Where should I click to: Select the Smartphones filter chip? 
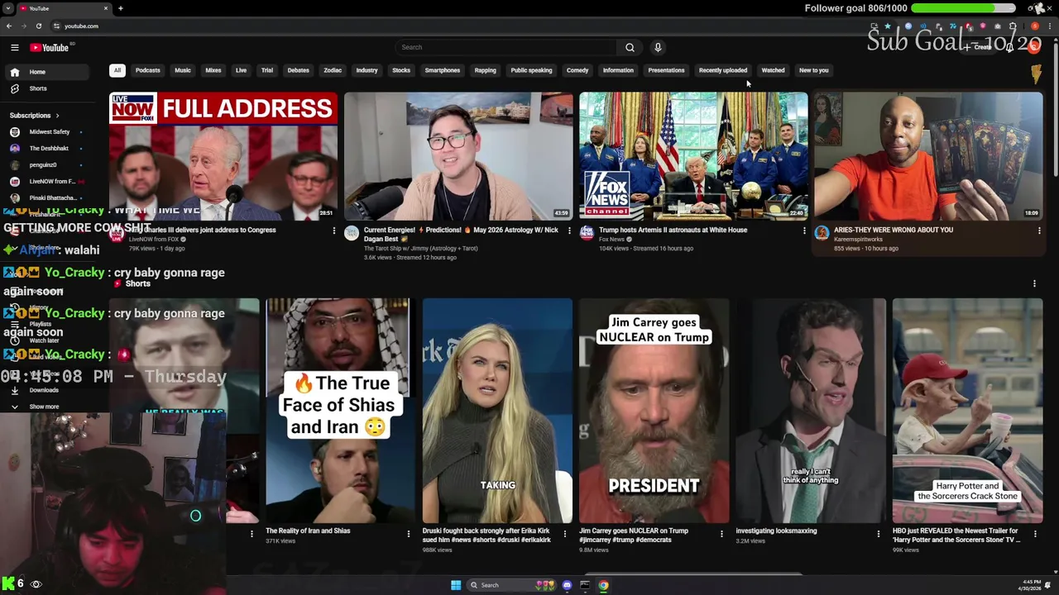443,70
